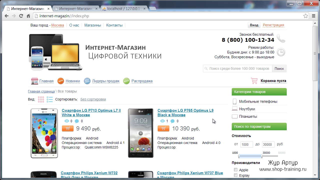Image resolution: width=320 pixels, height=180 pixels.
Task: Enable the Explay manufacturer checkbox
Action: [235, 175]
